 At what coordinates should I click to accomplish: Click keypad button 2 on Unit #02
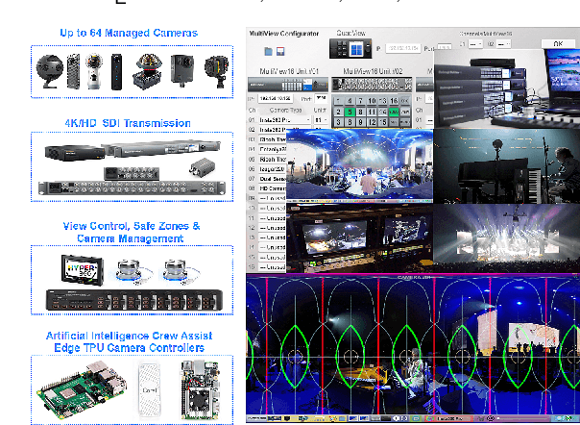click(x=338, y=112)
